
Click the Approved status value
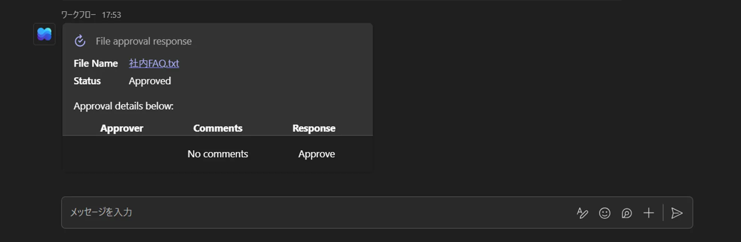pyautogui.click(x=150, y=81)
